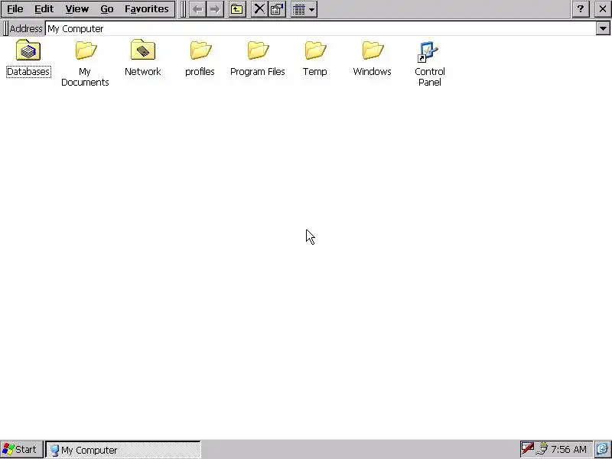Click the Delete (X) toolbar icon
Image resolution: width=612 pixels, height=459 pixels.
(259, 9)
